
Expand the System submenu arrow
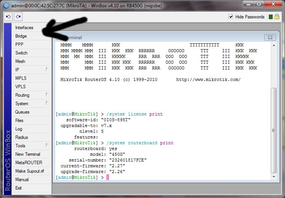(47, 103)
